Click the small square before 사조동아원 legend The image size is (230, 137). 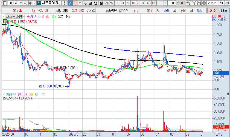(3, 16)
